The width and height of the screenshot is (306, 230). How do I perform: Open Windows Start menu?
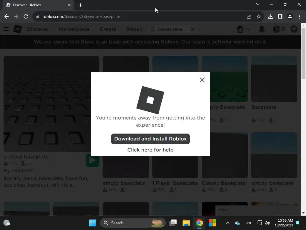[x=93, y=223]
